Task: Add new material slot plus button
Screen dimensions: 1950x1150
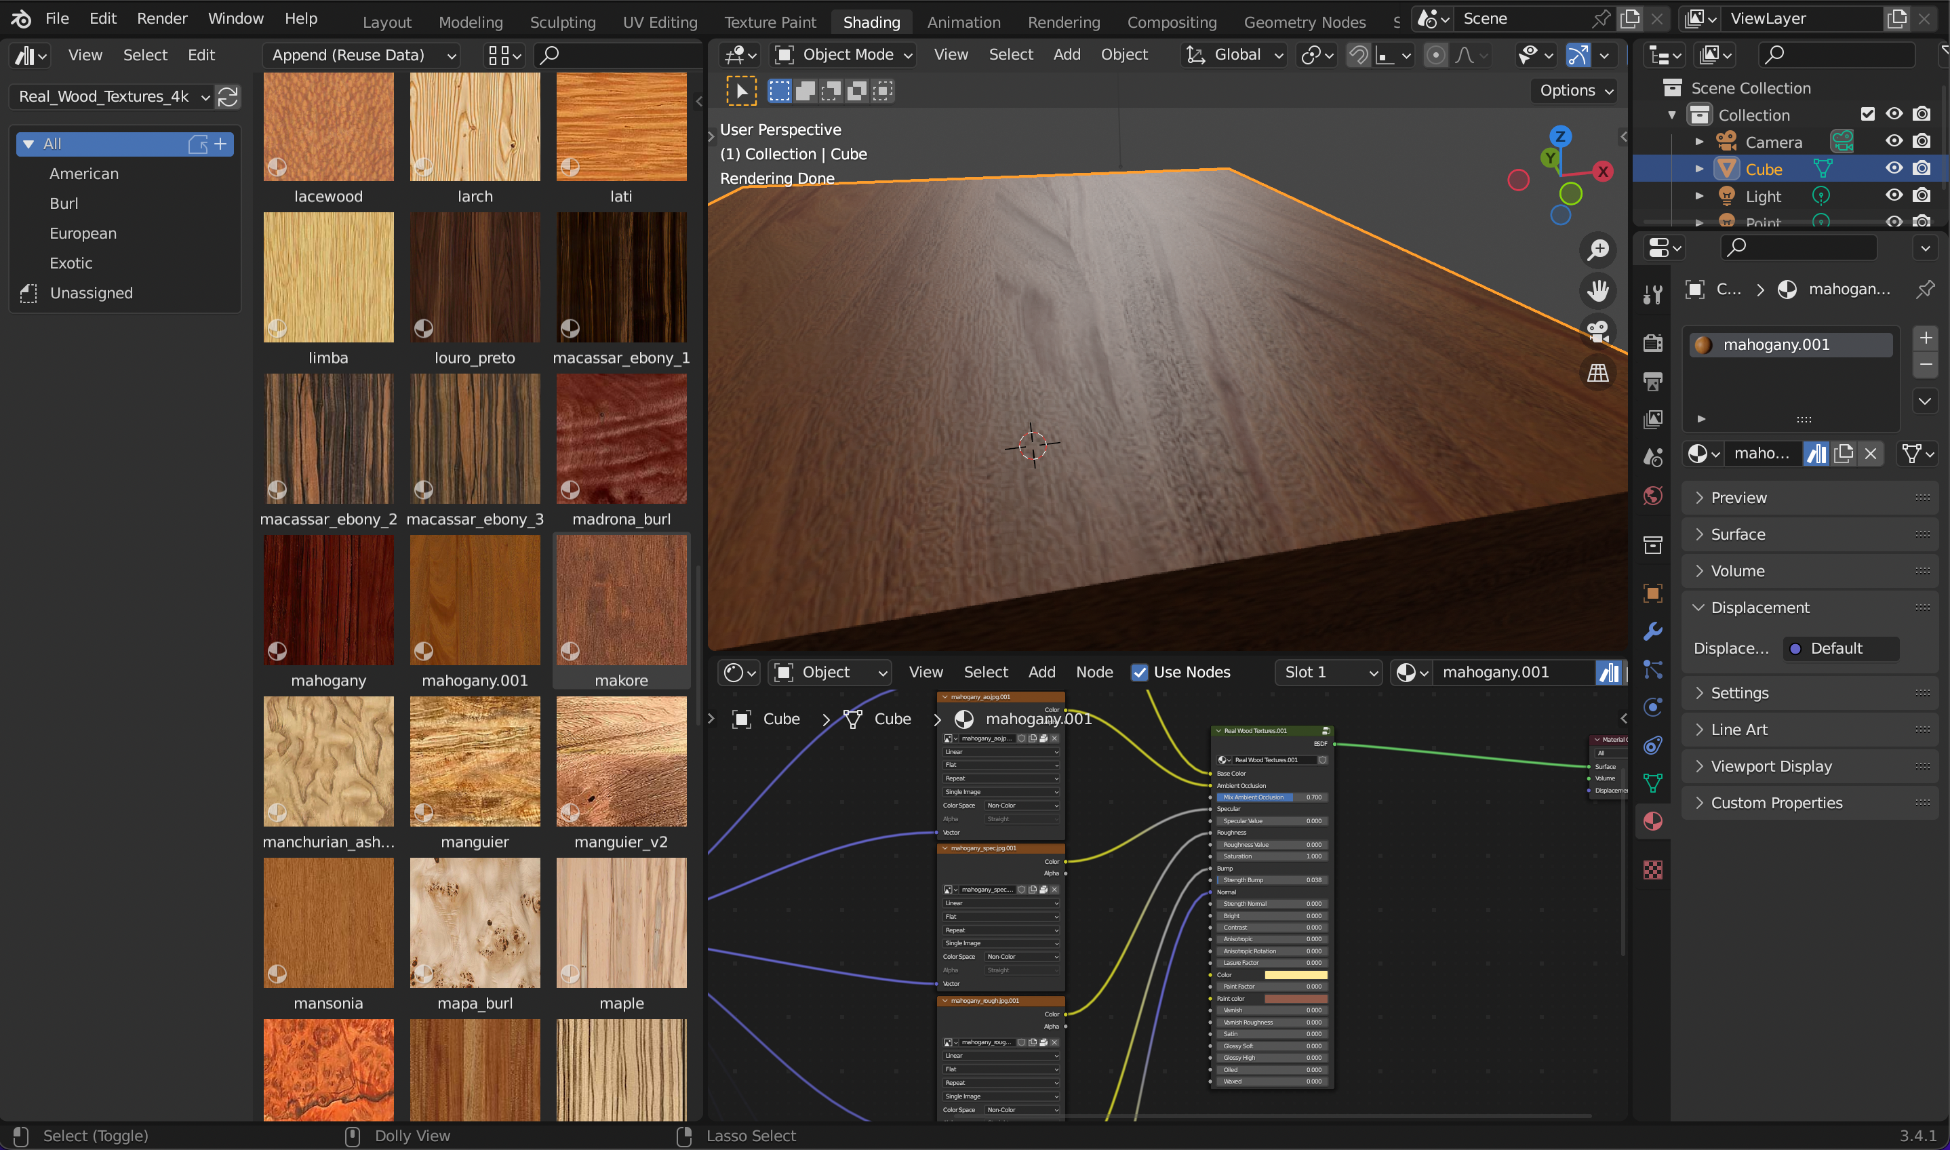Action: click(1925, 338)
